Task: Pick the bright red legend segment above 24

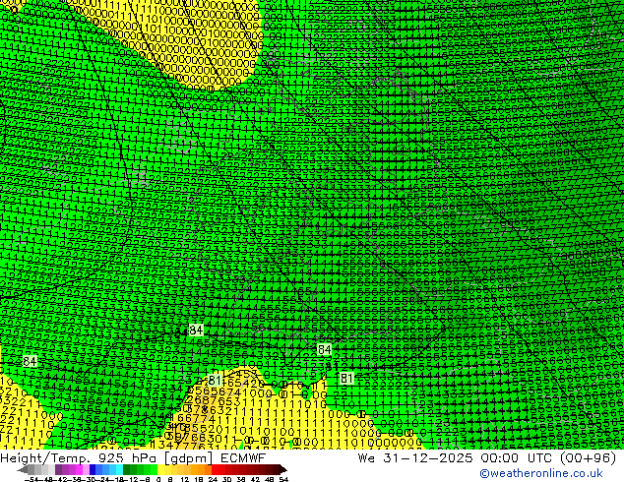Action: (x=215, y=469)
